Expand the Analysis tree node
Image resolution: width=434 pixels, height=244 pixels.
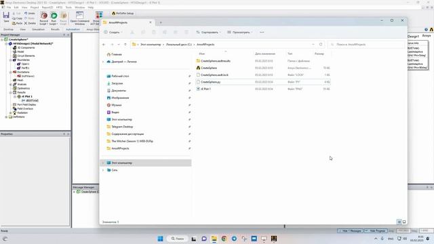[x=11, y=84]
